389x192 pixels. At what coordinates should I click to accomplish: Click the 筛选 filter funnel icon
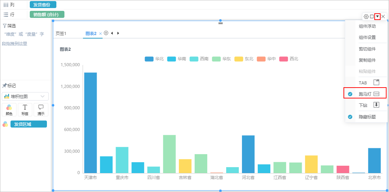(x=5, y=26)
